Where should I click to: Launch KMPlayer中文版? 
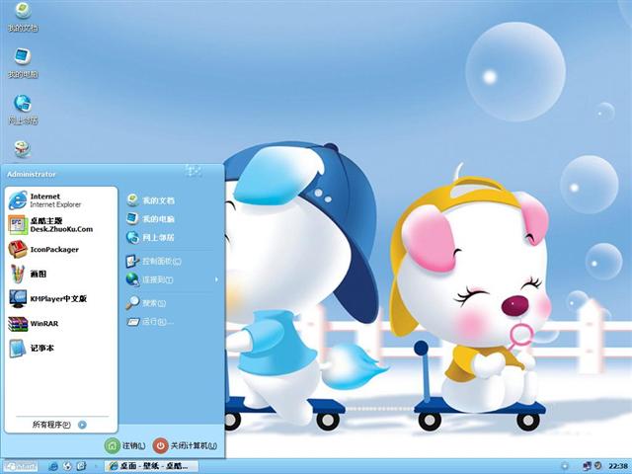click(60, 298)
